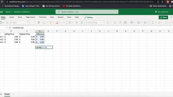Select column H header
Viewport: 173px width, 97px height.
point(74,31)
